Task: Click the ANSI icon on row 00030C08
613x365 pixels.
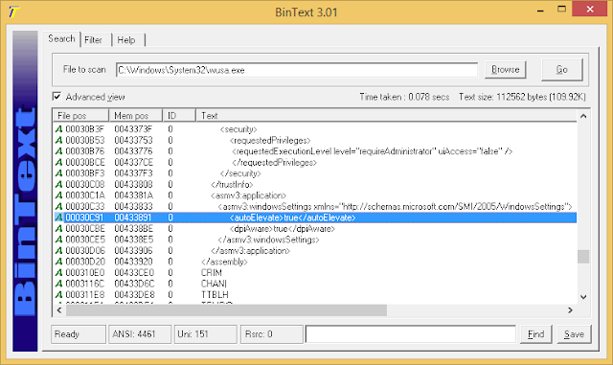Action: pos(58,184)
